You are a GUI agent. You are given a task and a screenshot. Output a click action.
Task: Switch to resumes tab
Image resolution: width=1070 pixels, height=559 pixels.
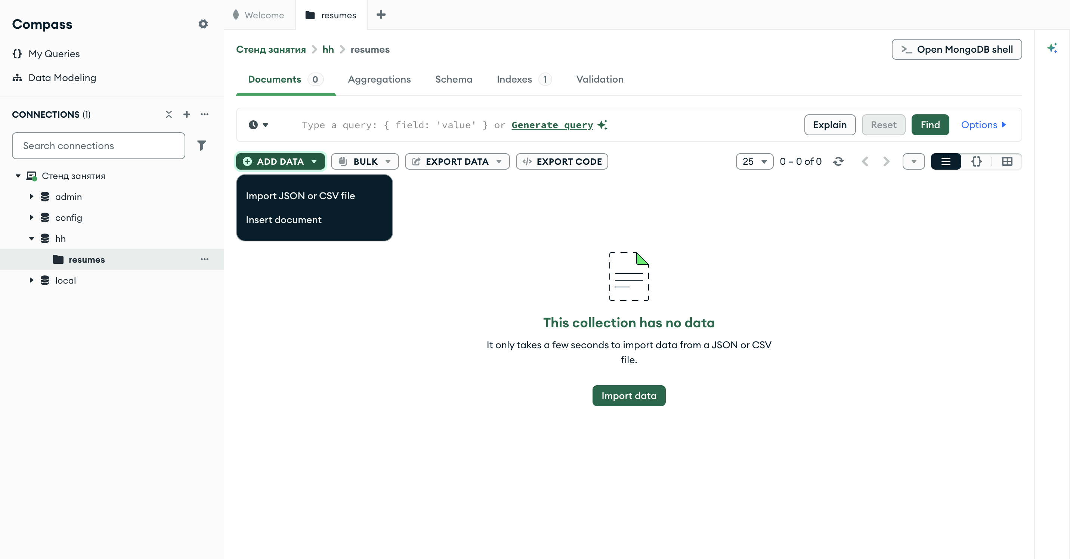(331, 15)
